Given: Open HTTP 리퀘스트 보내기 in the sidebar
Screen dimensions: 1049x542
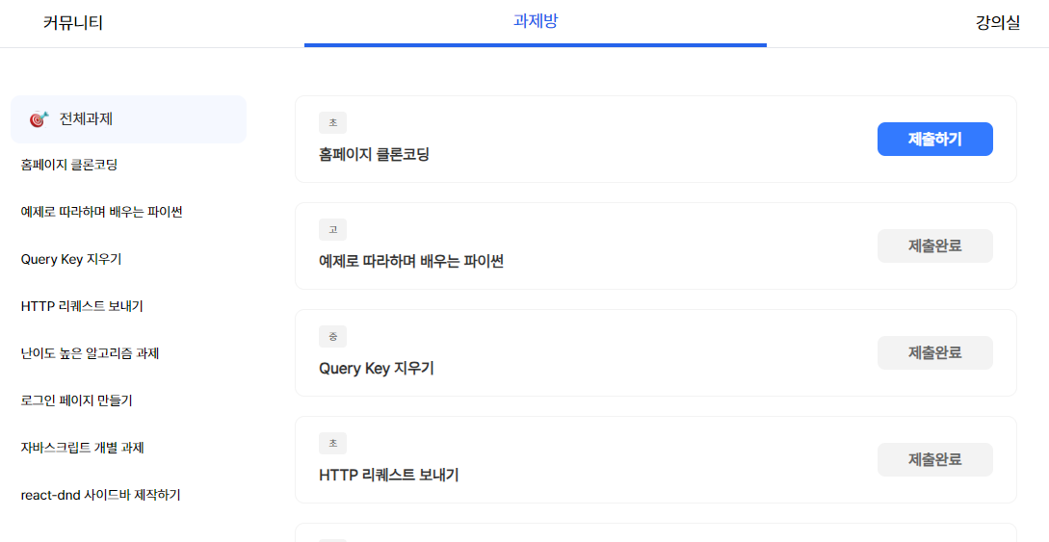Looking at the screenshot, I should point(82,306).
